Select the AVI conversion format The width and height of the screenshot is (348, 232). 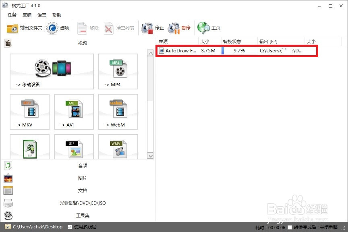click(74, 112)
